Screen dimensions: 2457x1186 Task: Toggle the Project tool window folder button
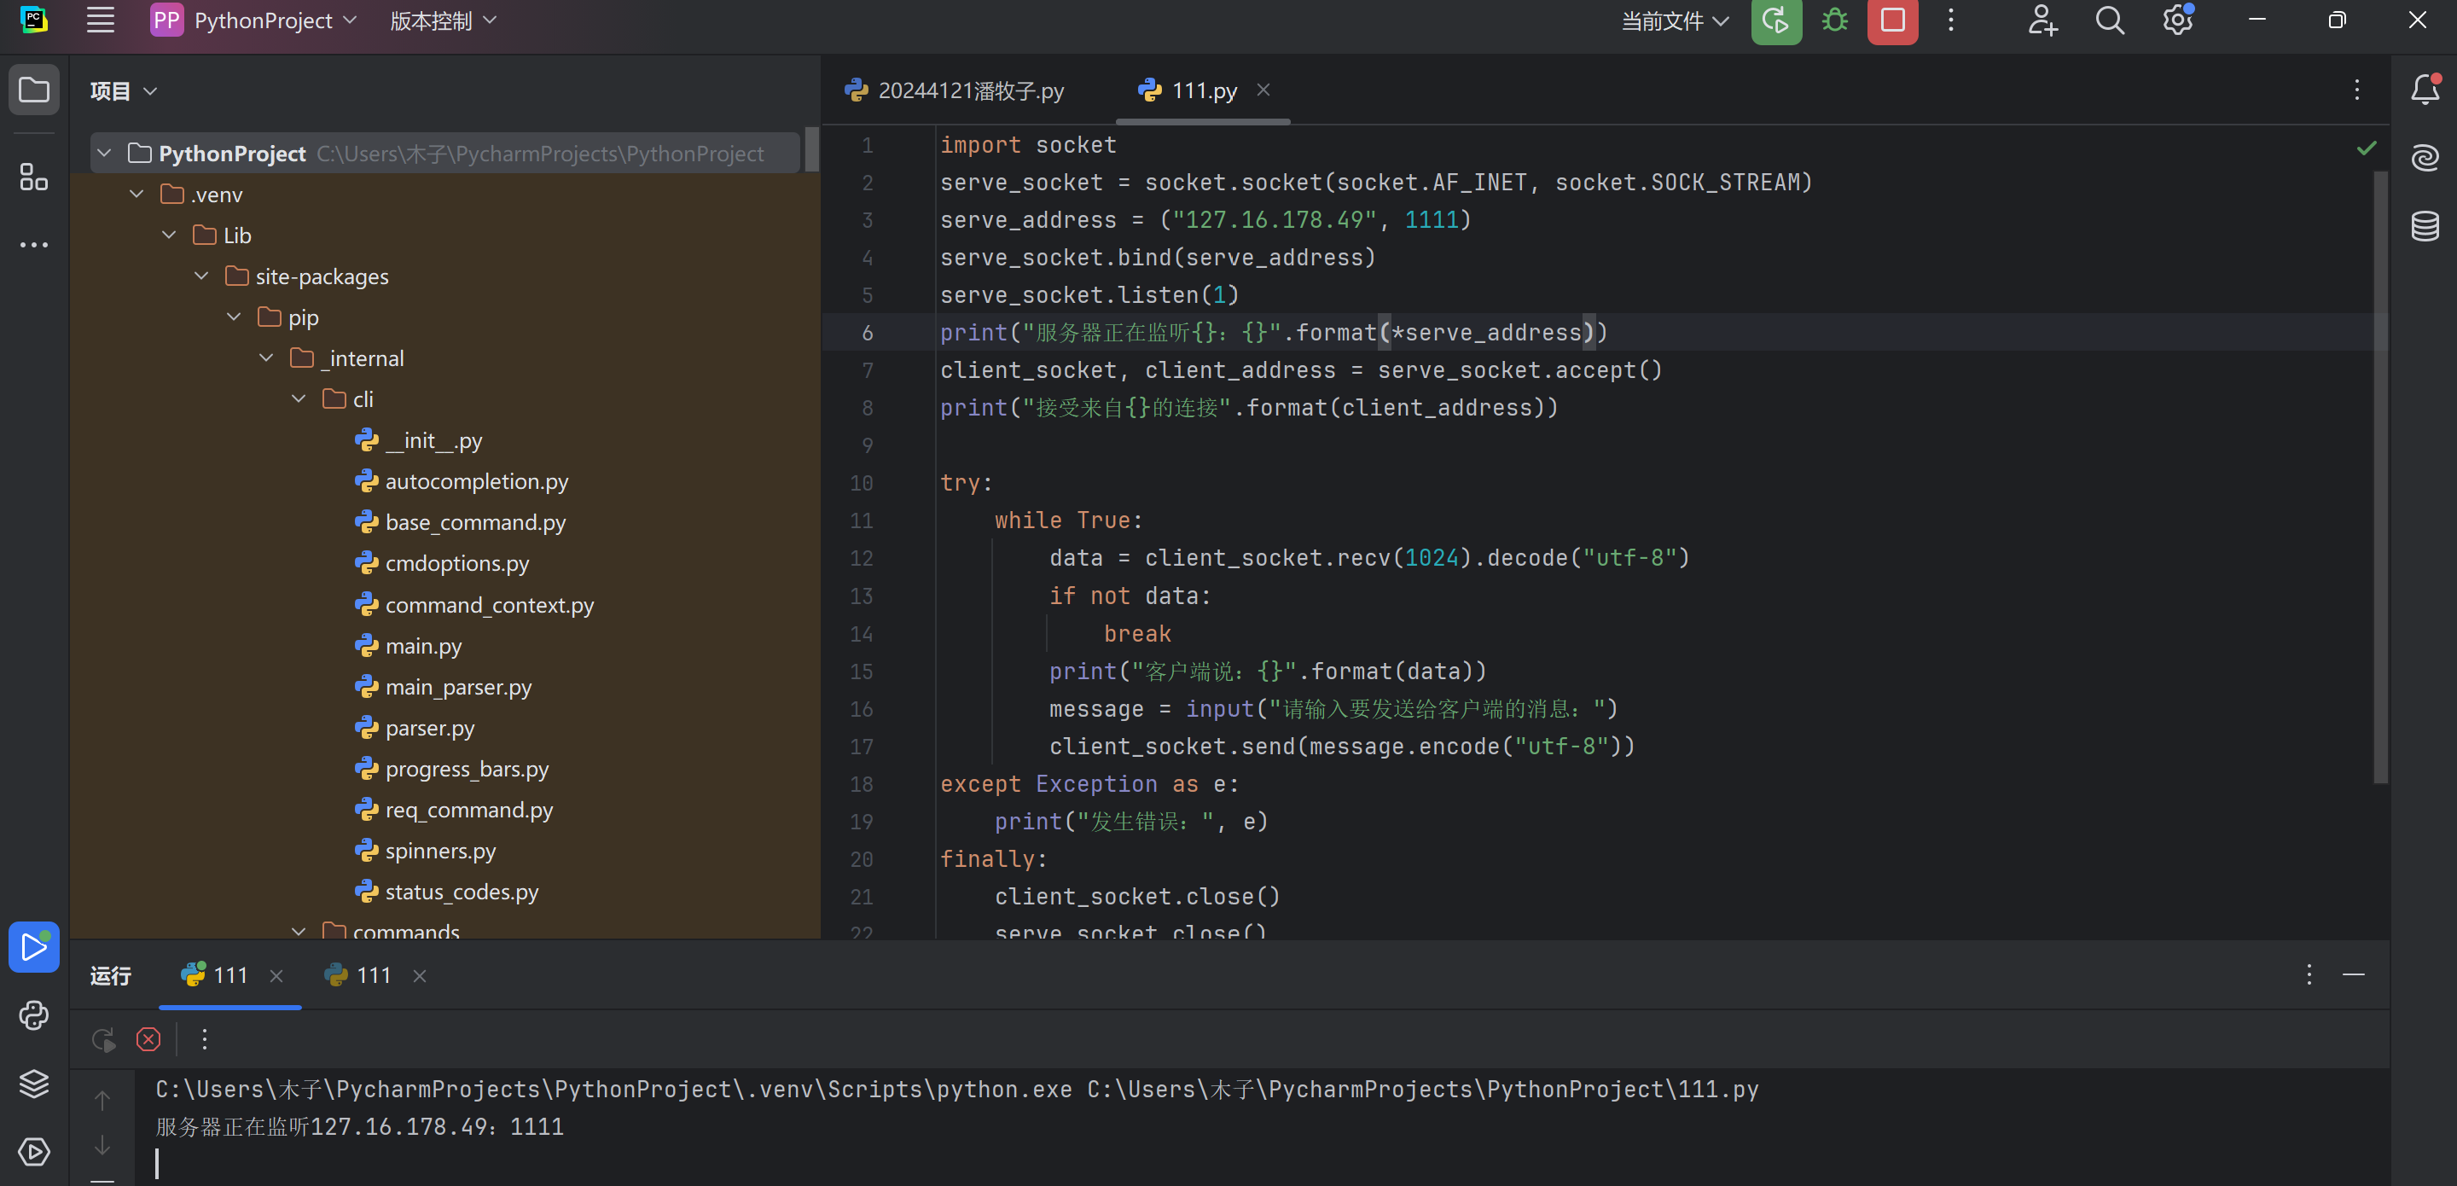pyautogui.click(x=33, y=90)
